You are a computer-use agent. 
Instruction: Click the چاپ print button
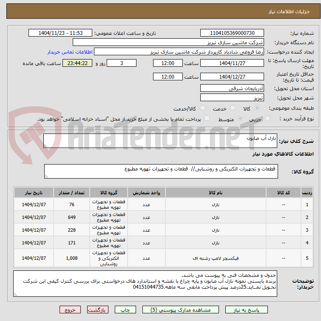125,310
